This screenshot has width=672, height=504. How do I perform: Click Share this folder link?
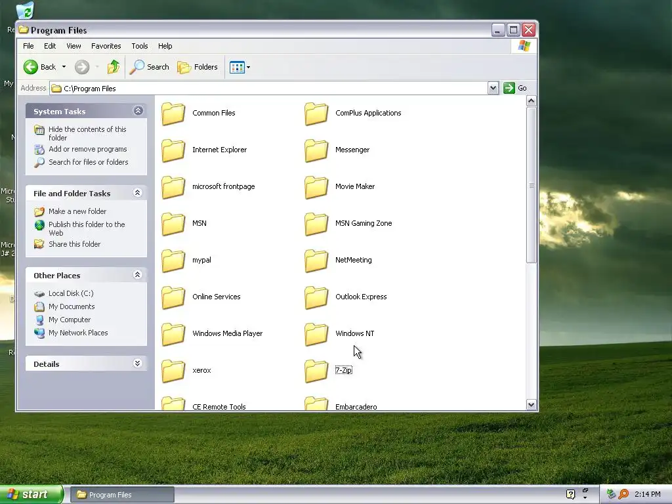[75, 244]
